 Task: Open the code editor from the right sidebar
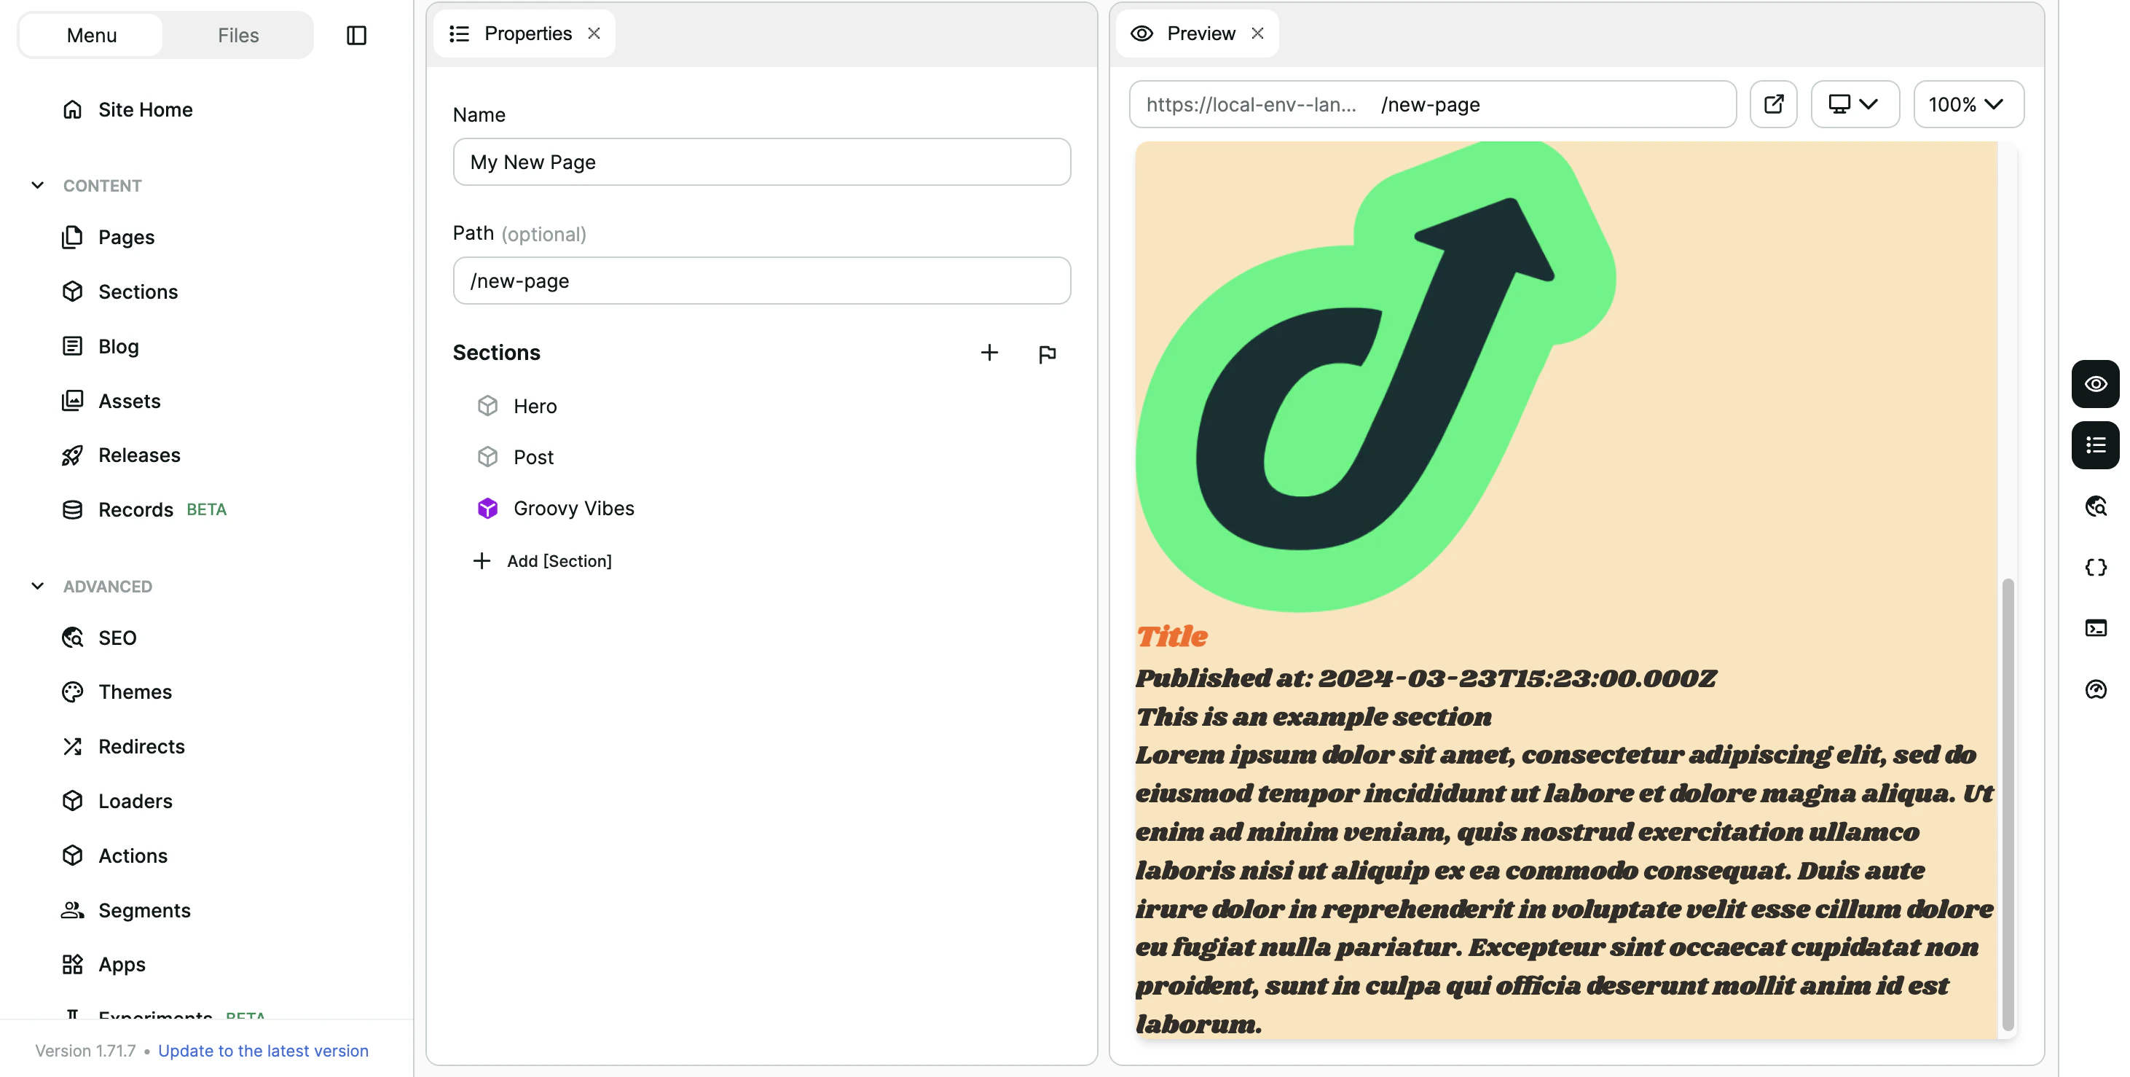(x=2095, y=568)
